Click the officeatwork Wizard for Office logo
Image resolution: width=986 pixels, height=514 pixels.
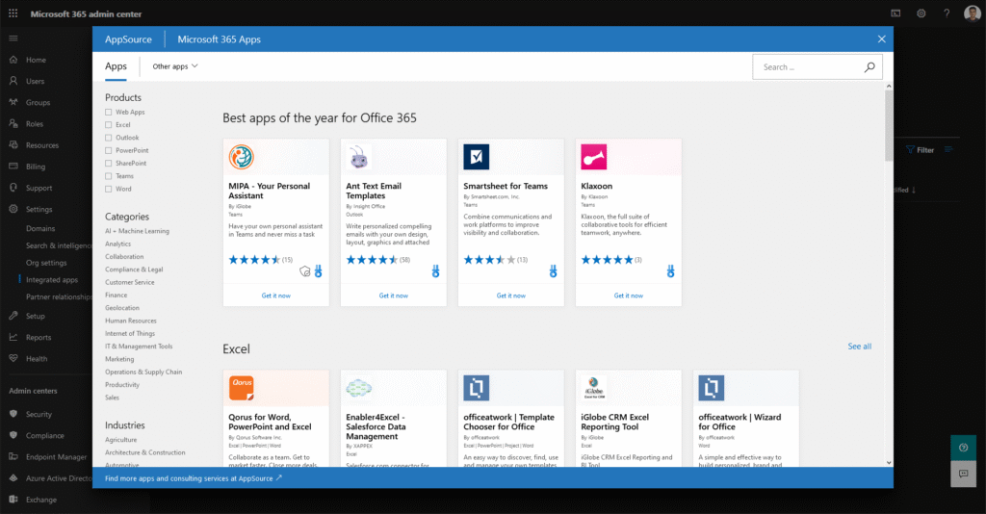[x=712, y=388]
